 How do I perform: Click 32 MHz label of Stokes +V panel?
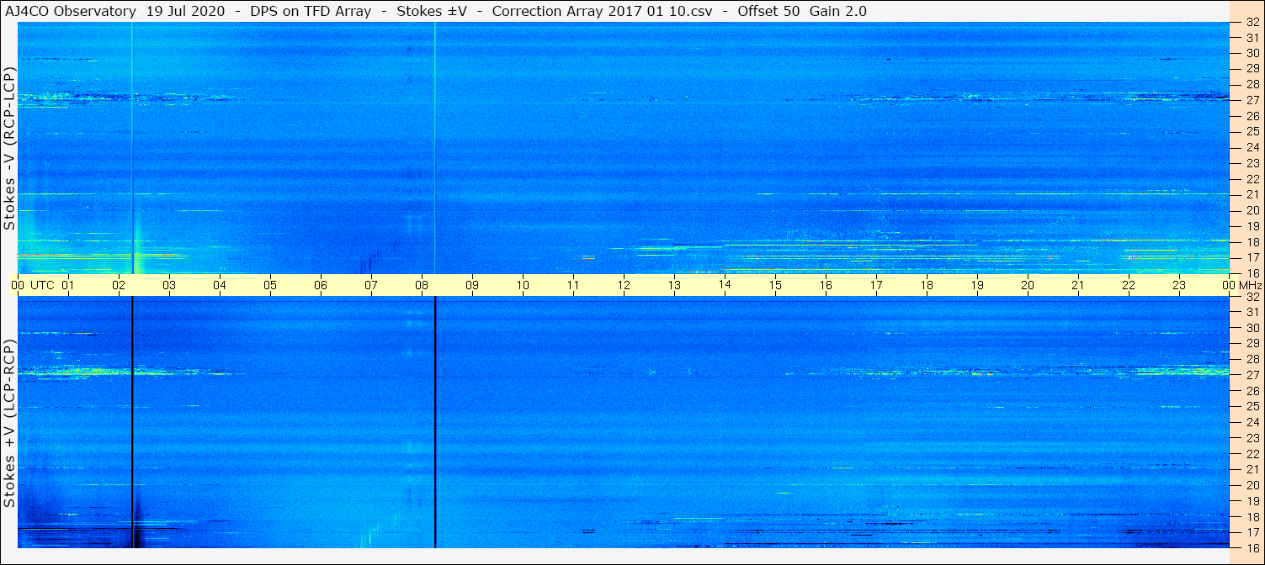1252,297
